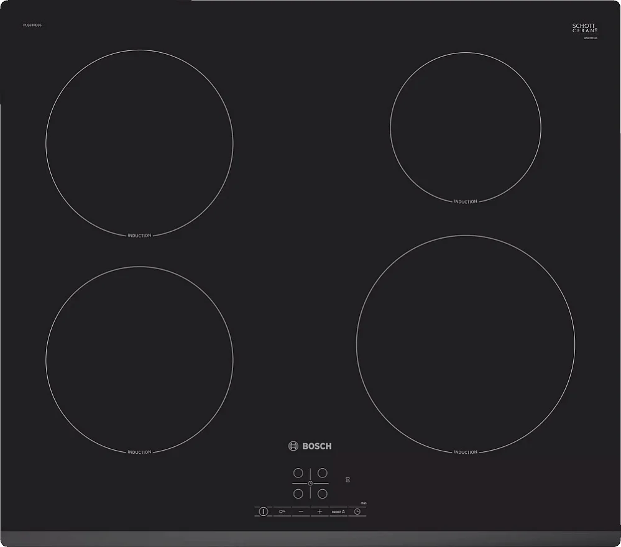Tap the plus key to raise heat
Image resolution: width=621 pixels, height=547 pixels.
tap(320, 512)
